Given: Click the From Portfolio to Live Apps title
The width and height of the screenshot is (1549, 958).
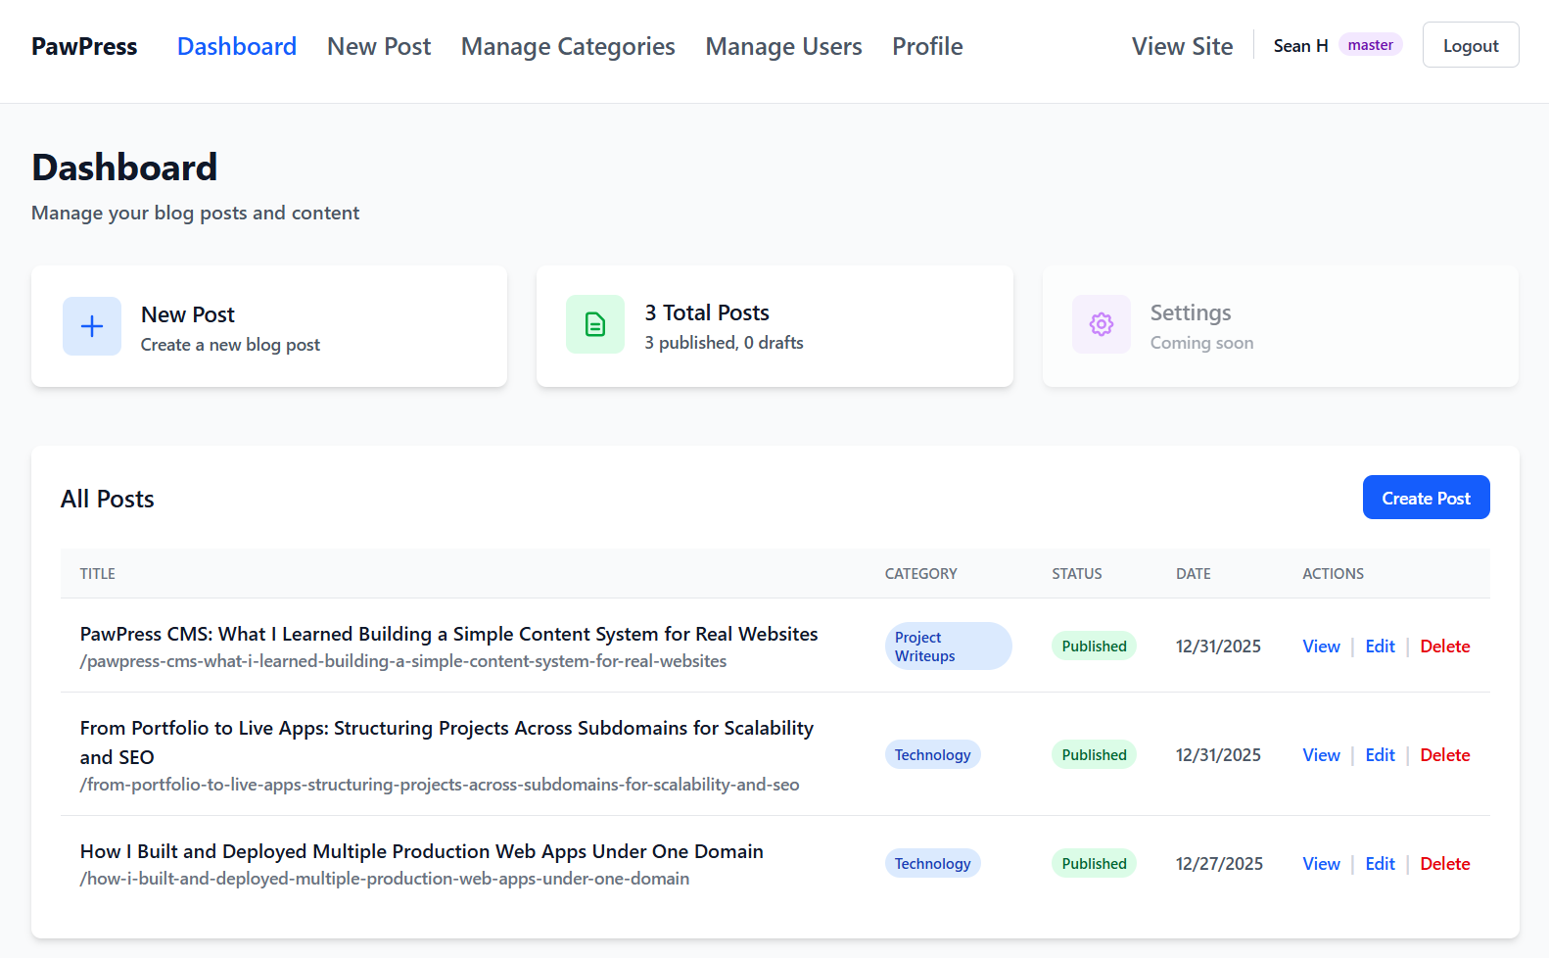Looking at the screenshot, I should coord(446,742).
